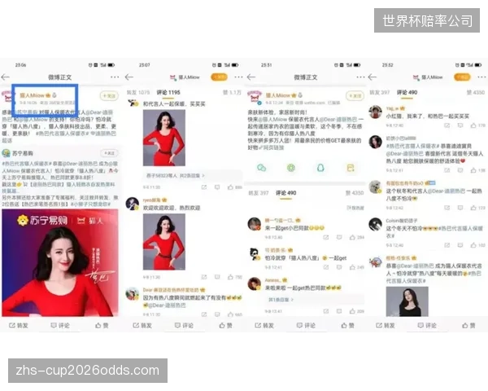Open 赞 4350 tab in 23:52 screen
Viewport: 488px width, 391px height.
point(475,92)
